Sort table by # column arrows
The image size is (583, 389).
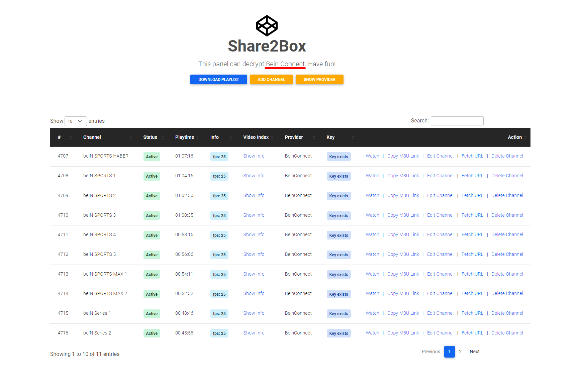point(71,137)
